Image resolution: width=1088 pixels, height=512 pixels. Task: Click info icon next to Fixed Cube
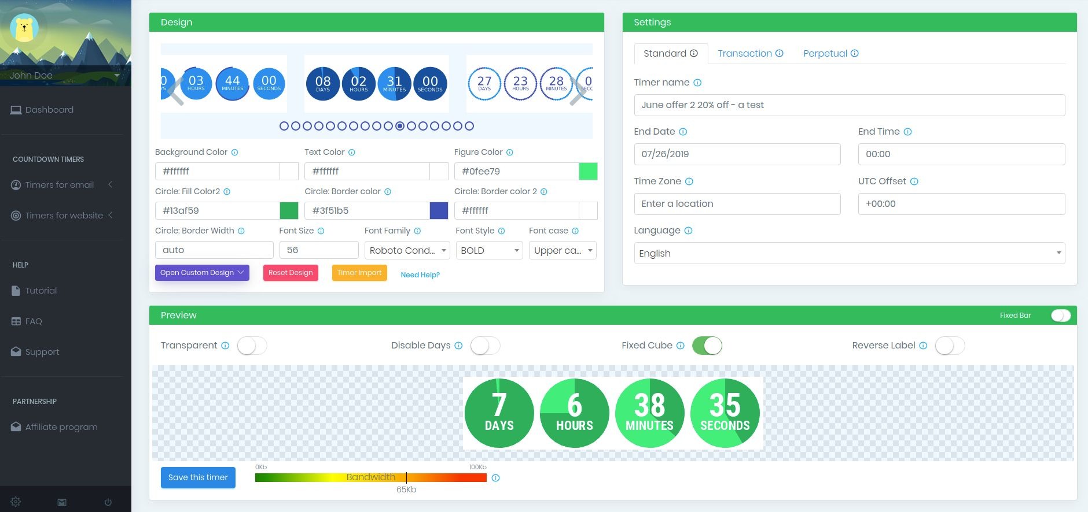(681, 346)
